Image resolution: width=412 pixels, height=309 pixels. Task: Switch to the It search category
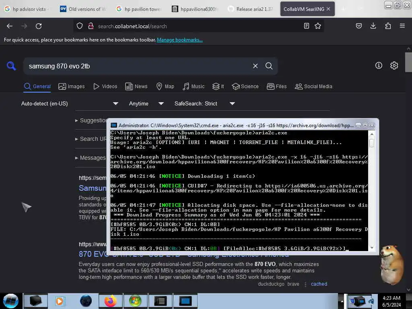click(x=218, y=87)
